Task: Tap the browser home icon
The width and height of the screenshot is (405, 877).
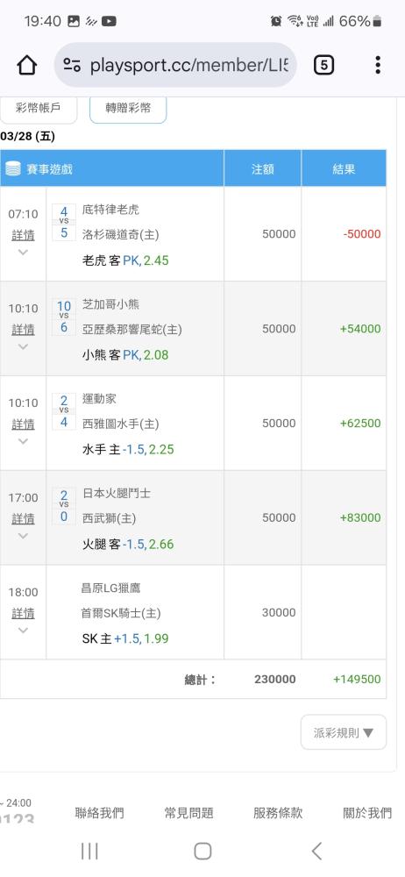Action: pos(27,66)
